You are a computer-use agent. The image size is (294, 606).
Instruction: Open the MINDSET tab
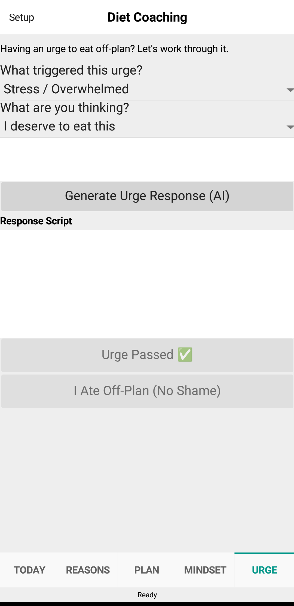click(x=205, y=570)
